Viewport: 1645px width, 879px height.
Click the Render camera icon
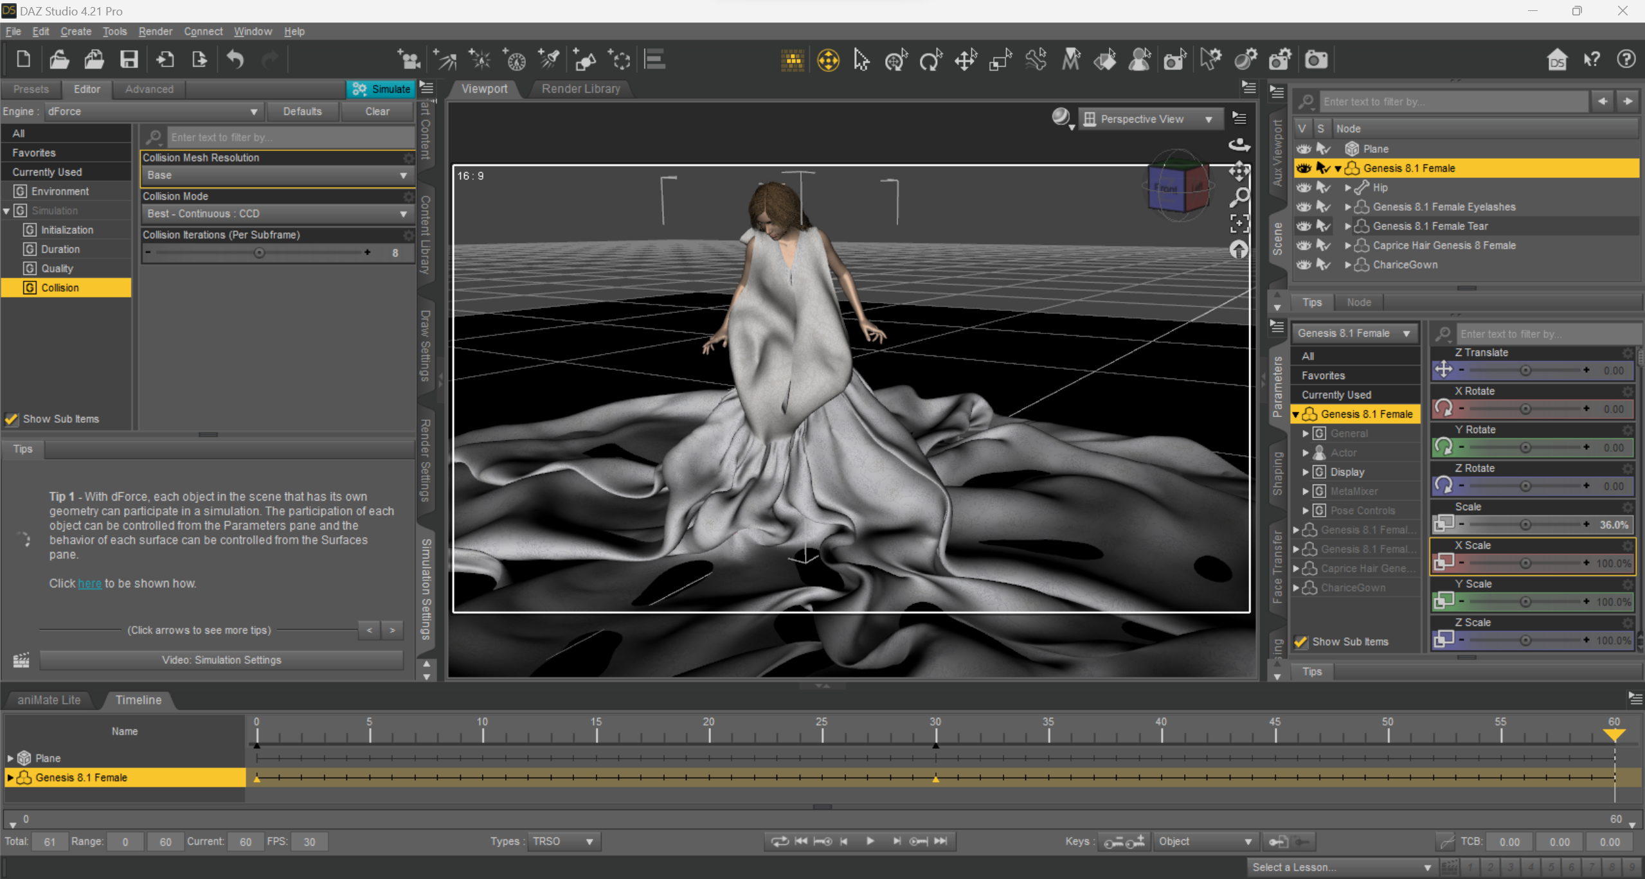pos(1315,60)
